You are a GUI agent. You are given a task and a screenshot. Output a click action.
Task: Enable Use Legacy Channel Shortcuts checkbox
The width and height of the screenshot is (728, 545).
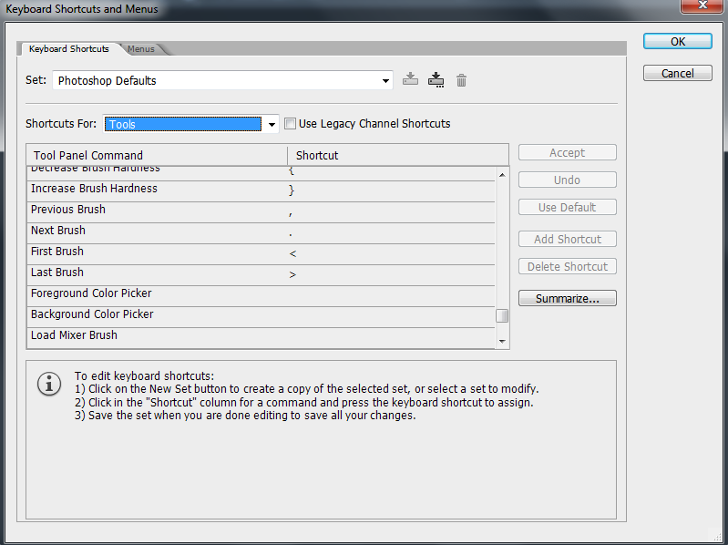[x=291, y=124]
